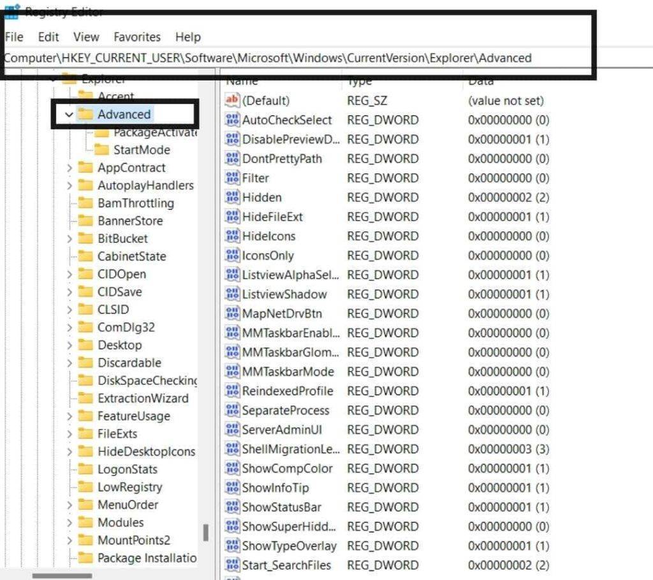Screen dimensions: 653x580
Task: Select the AutoCheckSelect DWORD icon
Action: (x=232, y=120)
